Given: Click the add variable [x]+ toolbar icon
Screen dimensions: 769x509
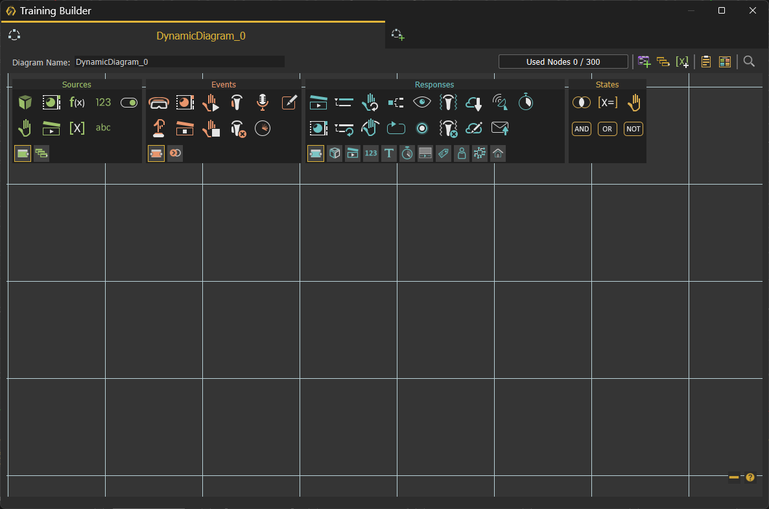Looking at the screenshot, I should (x=682, y=62).
